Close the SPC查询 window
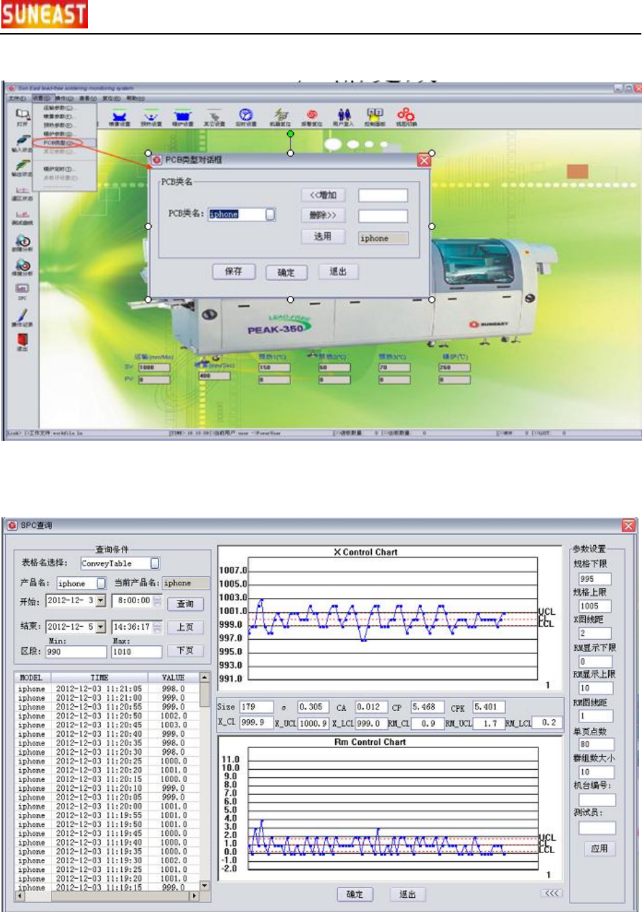 click(x=629, y=525)
